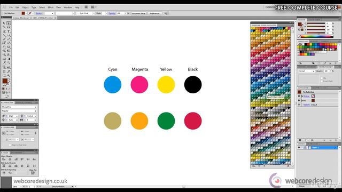Switch to the Pathfinder tab
Viewport: 342px width, 192px height.
coord(17,153)
